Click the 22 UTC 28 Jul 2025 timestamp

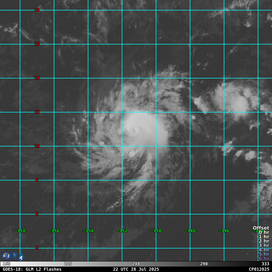click(x=136, y=269)
